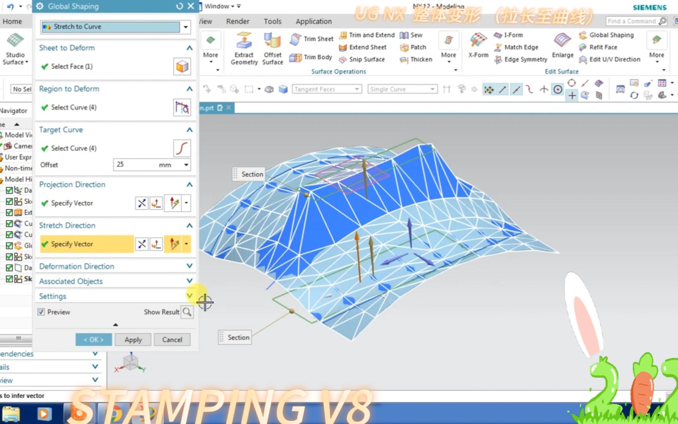
Task: Toggle the bold Sk feature checkbox at list bottom
Action: click(x=9, y=279)
